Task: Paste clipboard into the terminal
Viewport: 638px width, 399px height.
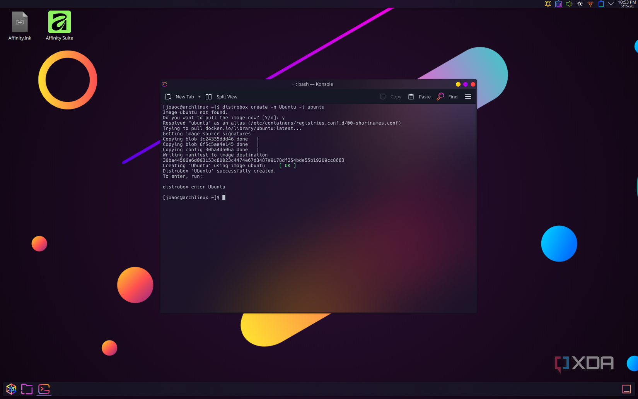Action: 420,97
